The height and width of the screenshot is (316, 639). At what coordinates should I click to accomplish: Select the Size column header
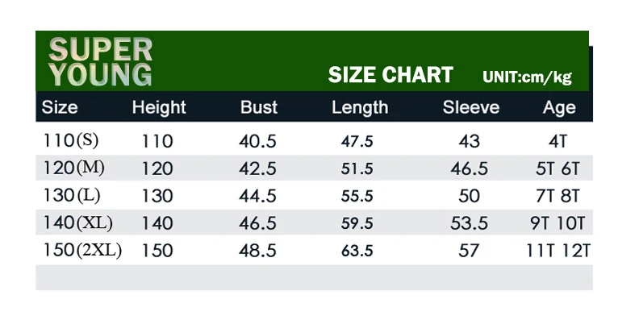(60, 107)
